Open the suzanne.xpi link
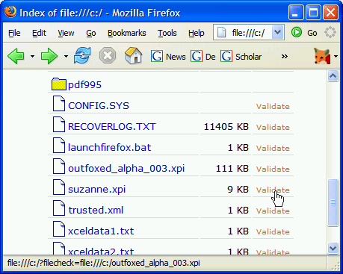The height and width of the screenshot is (274, 343). 96,190
